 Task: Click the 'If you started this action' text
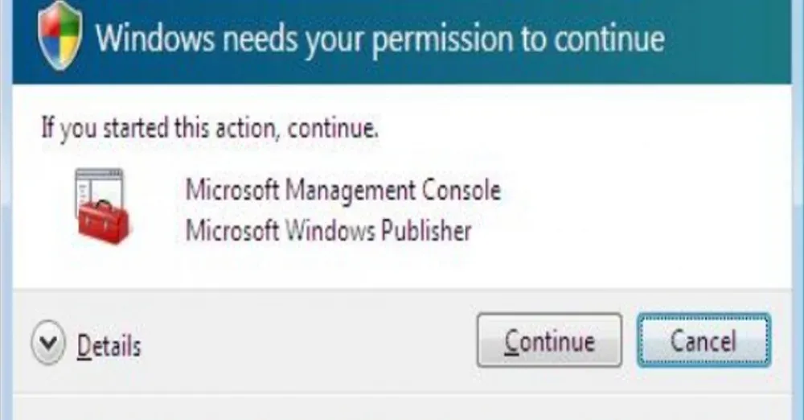coord(210,129)
